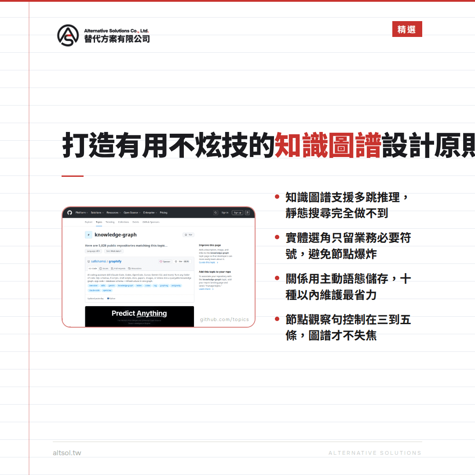Select the Topics tab
The image size is (475, 475).
click(x=99, y=222)
